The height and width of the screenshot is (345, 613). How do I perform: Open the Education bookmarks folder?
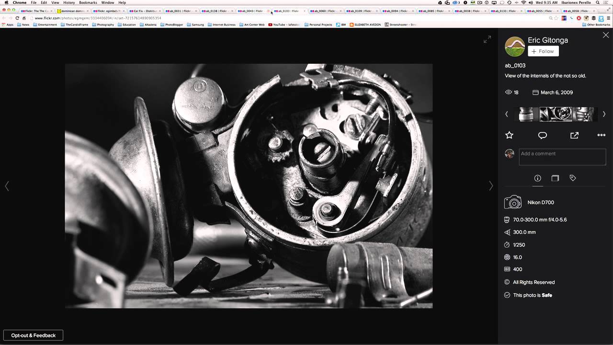pyautogui.click(x=126, y=24)
